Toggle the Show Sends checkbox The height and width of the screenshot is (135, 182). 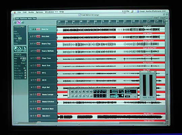[25, 75]
